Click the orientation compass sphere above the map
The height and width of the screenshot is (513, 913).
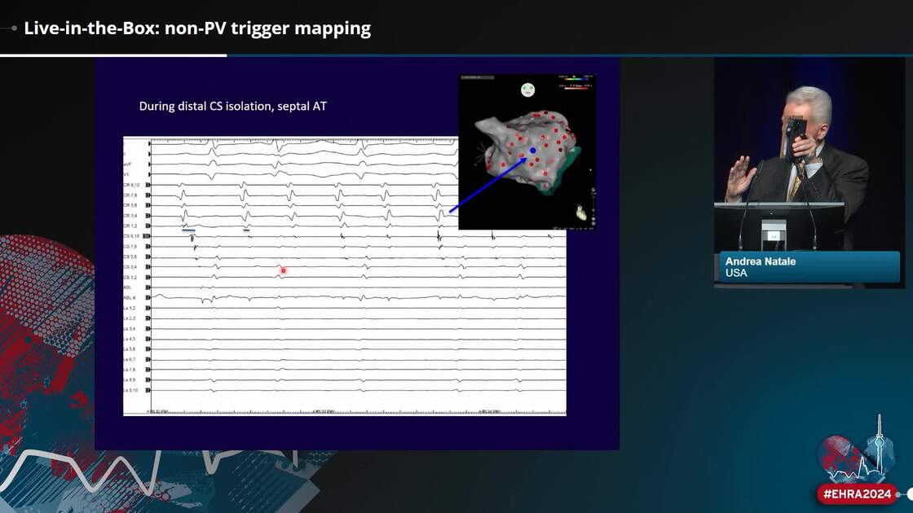527,90
